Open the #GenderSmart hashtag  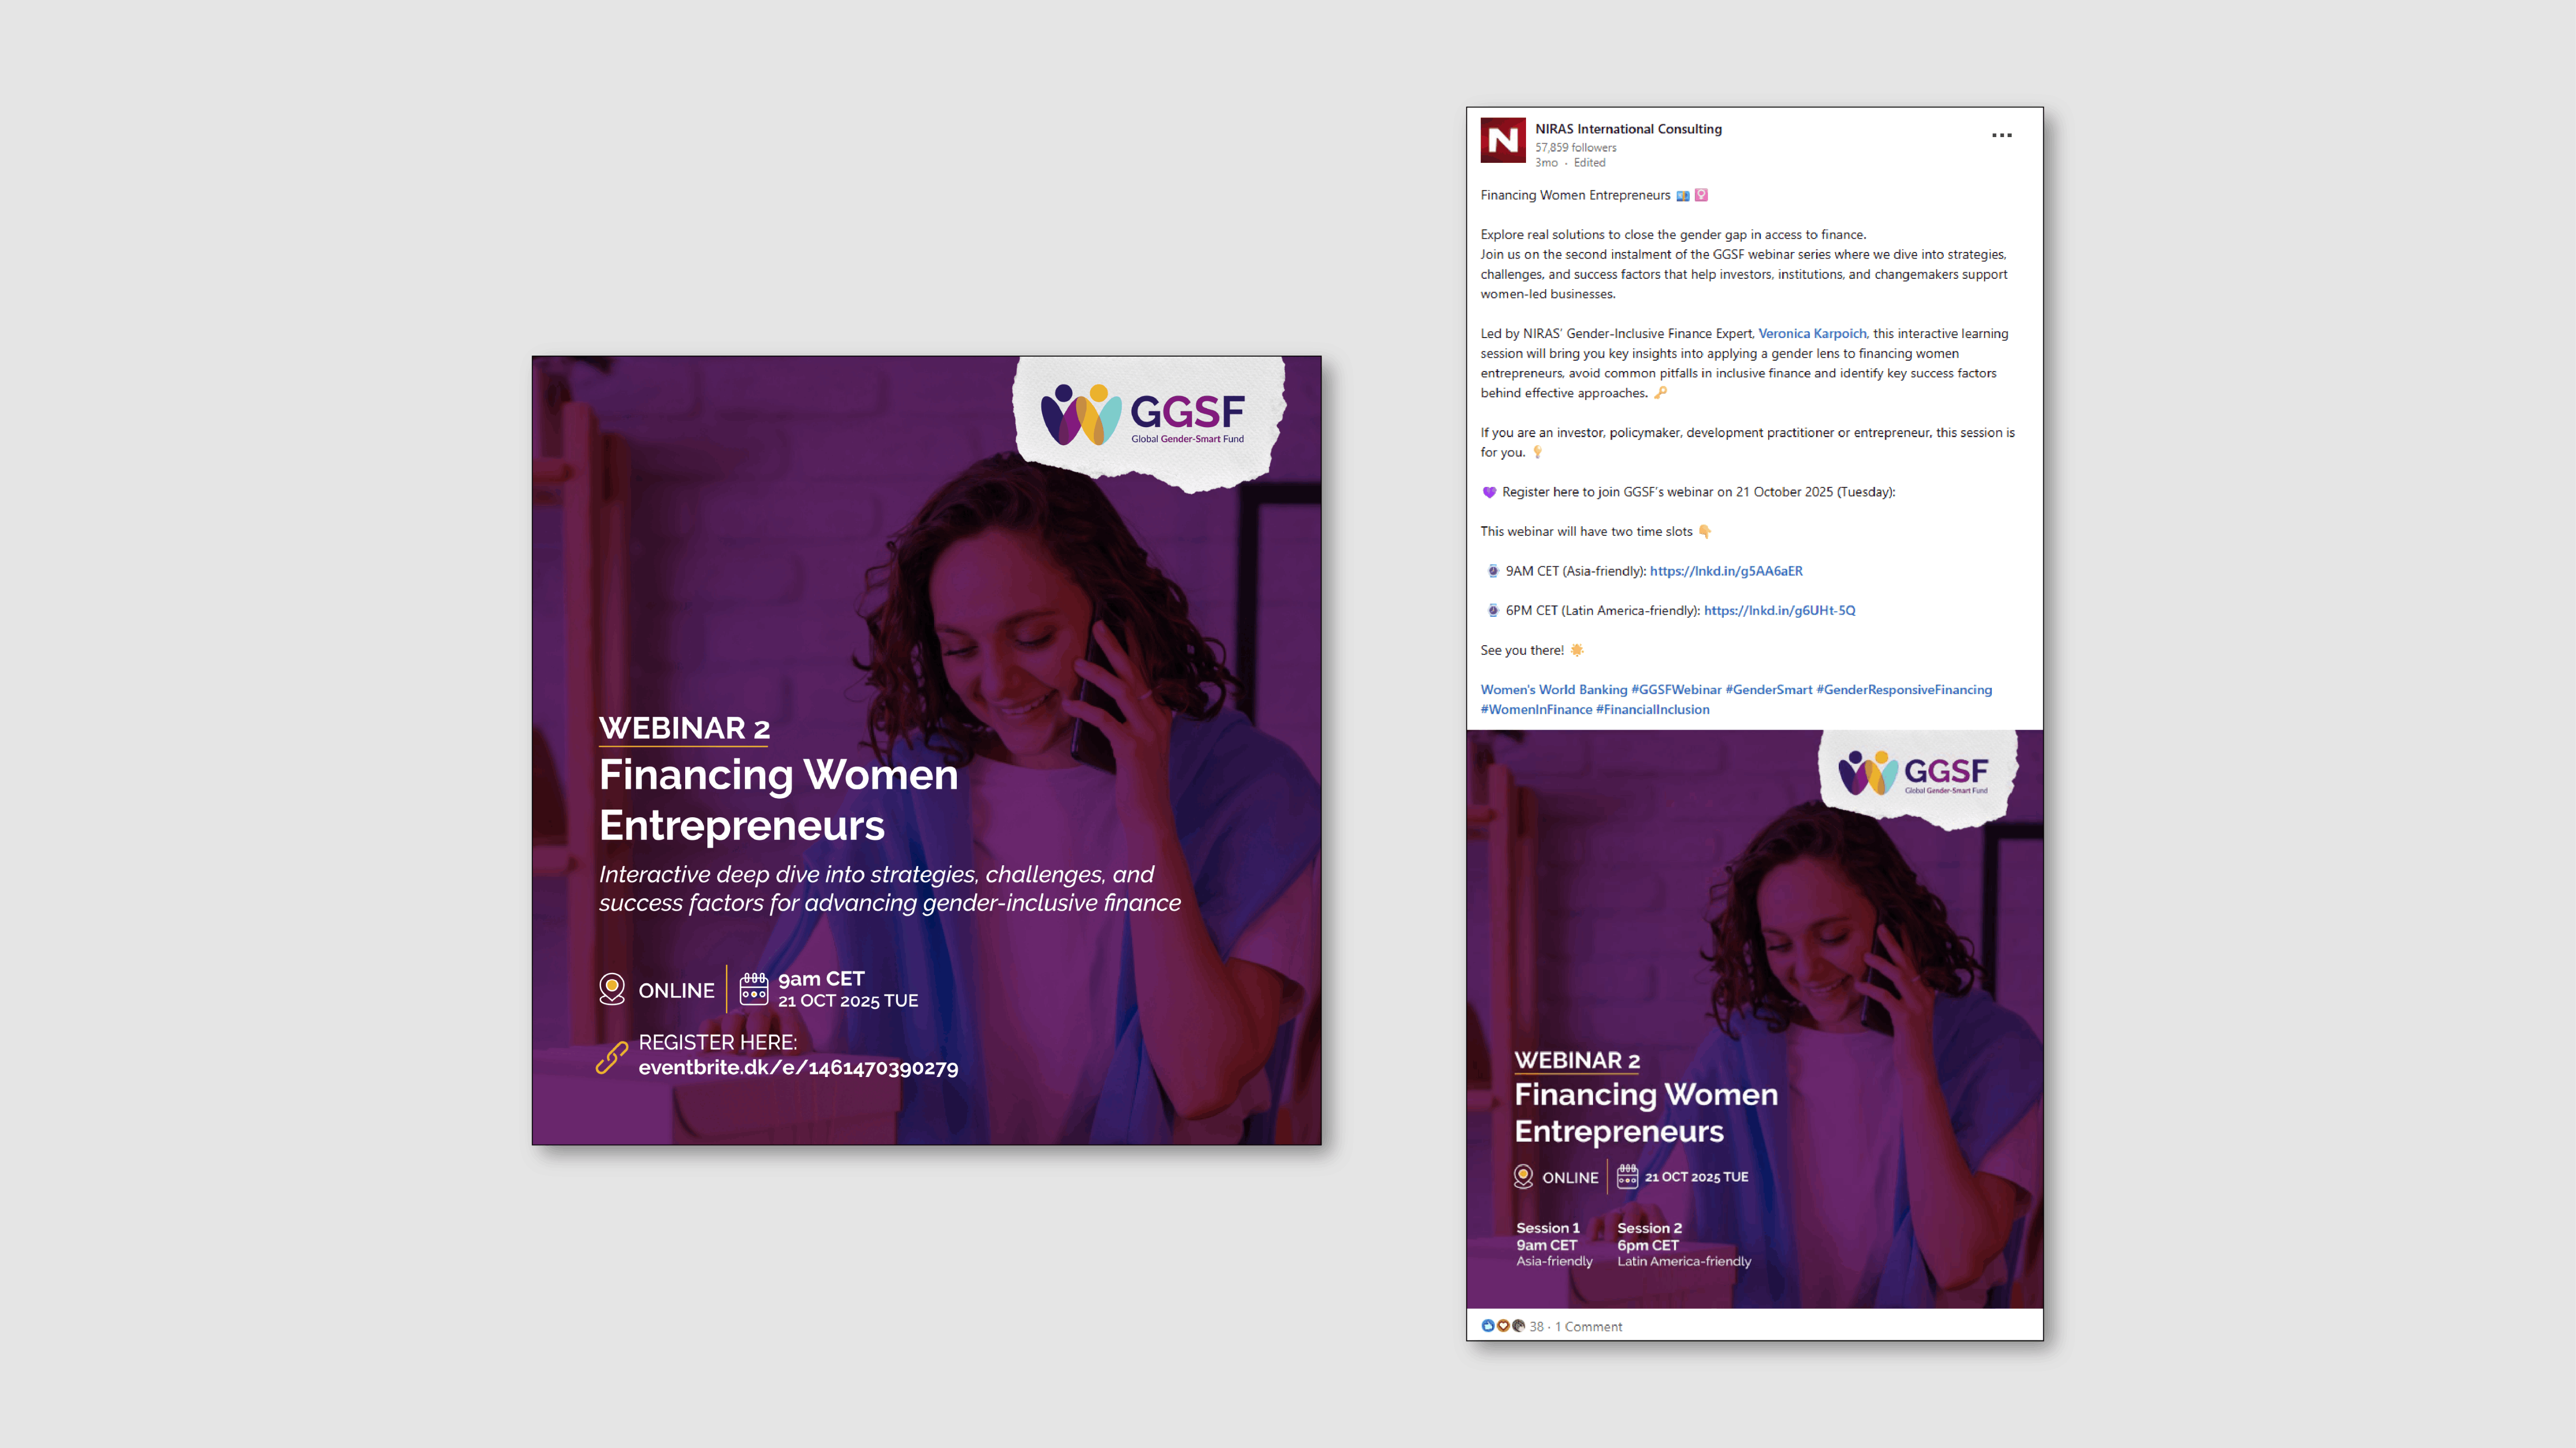tap(1768, 690)
